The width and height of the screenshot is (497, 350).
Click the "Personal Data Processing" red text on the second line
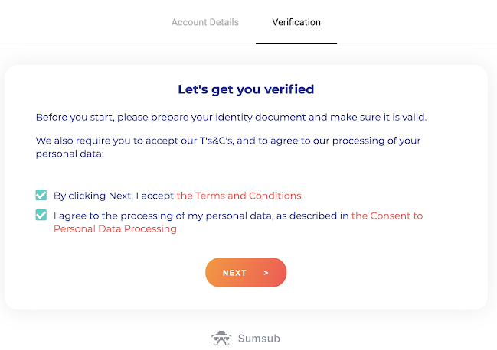[x=115, y=228]
